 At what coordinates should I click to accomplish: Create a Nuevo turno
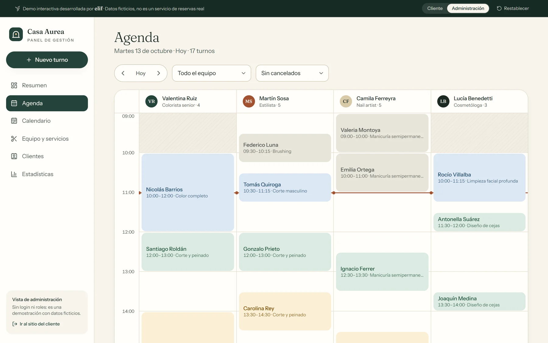click(47, 60)
